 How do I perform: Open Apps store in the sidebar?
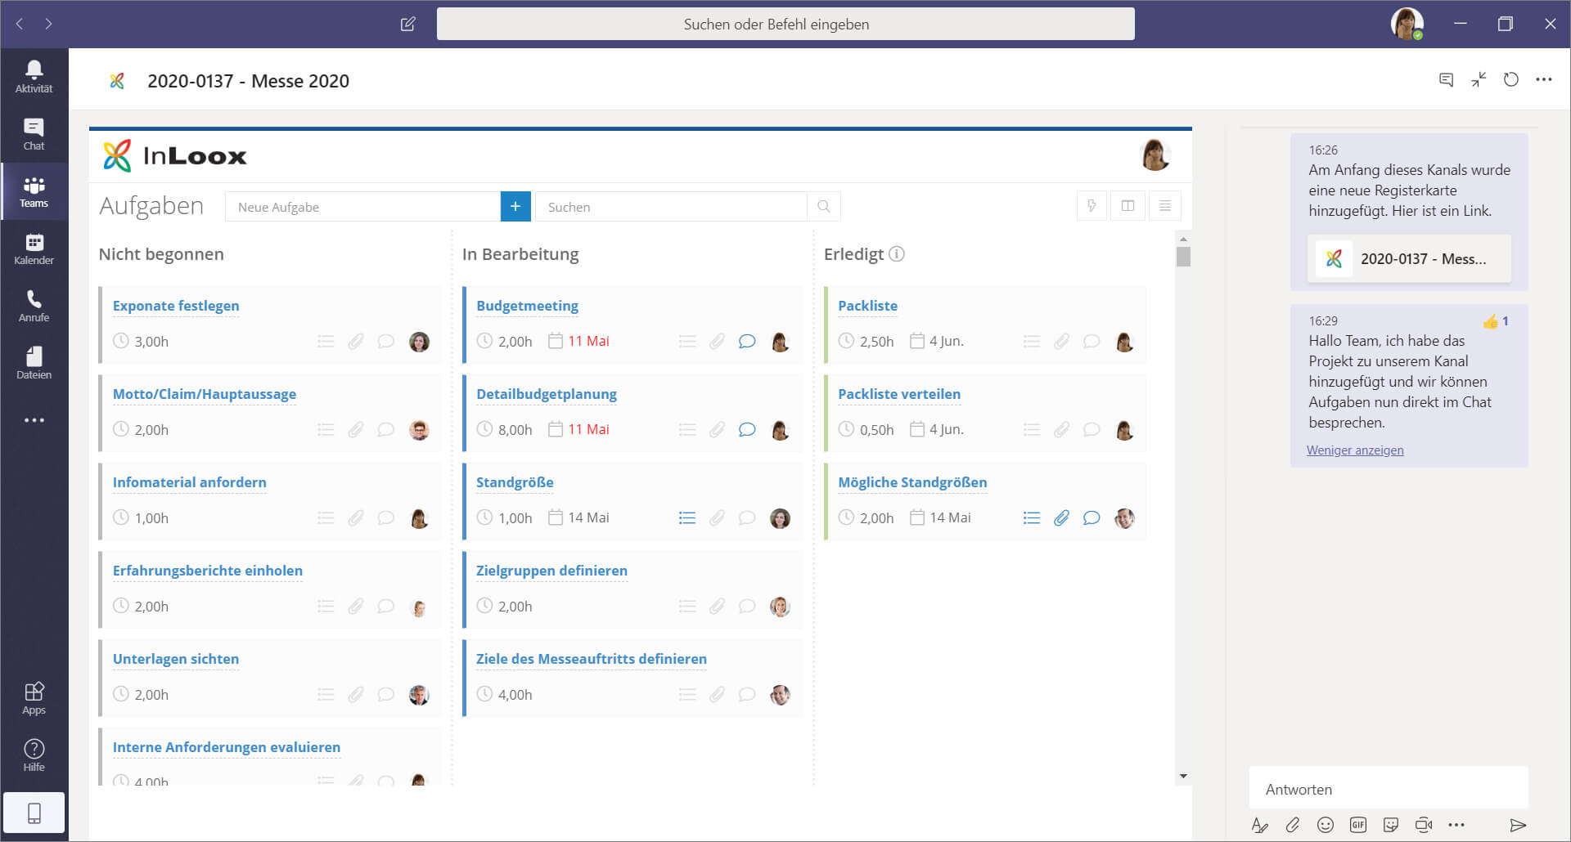point(34,698)
